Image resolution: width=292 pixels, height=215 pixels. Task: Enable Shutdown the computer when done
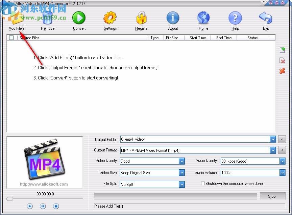(203, 183)
